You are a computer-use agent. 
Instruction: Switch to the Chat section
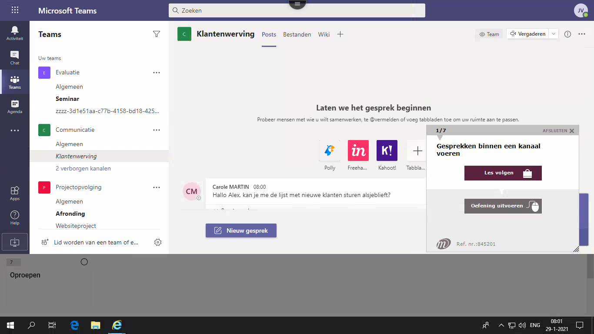coord(14,57)
